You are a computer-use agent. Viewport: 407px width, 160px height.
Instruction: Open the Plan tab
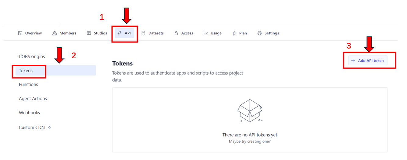pos(240,33)
